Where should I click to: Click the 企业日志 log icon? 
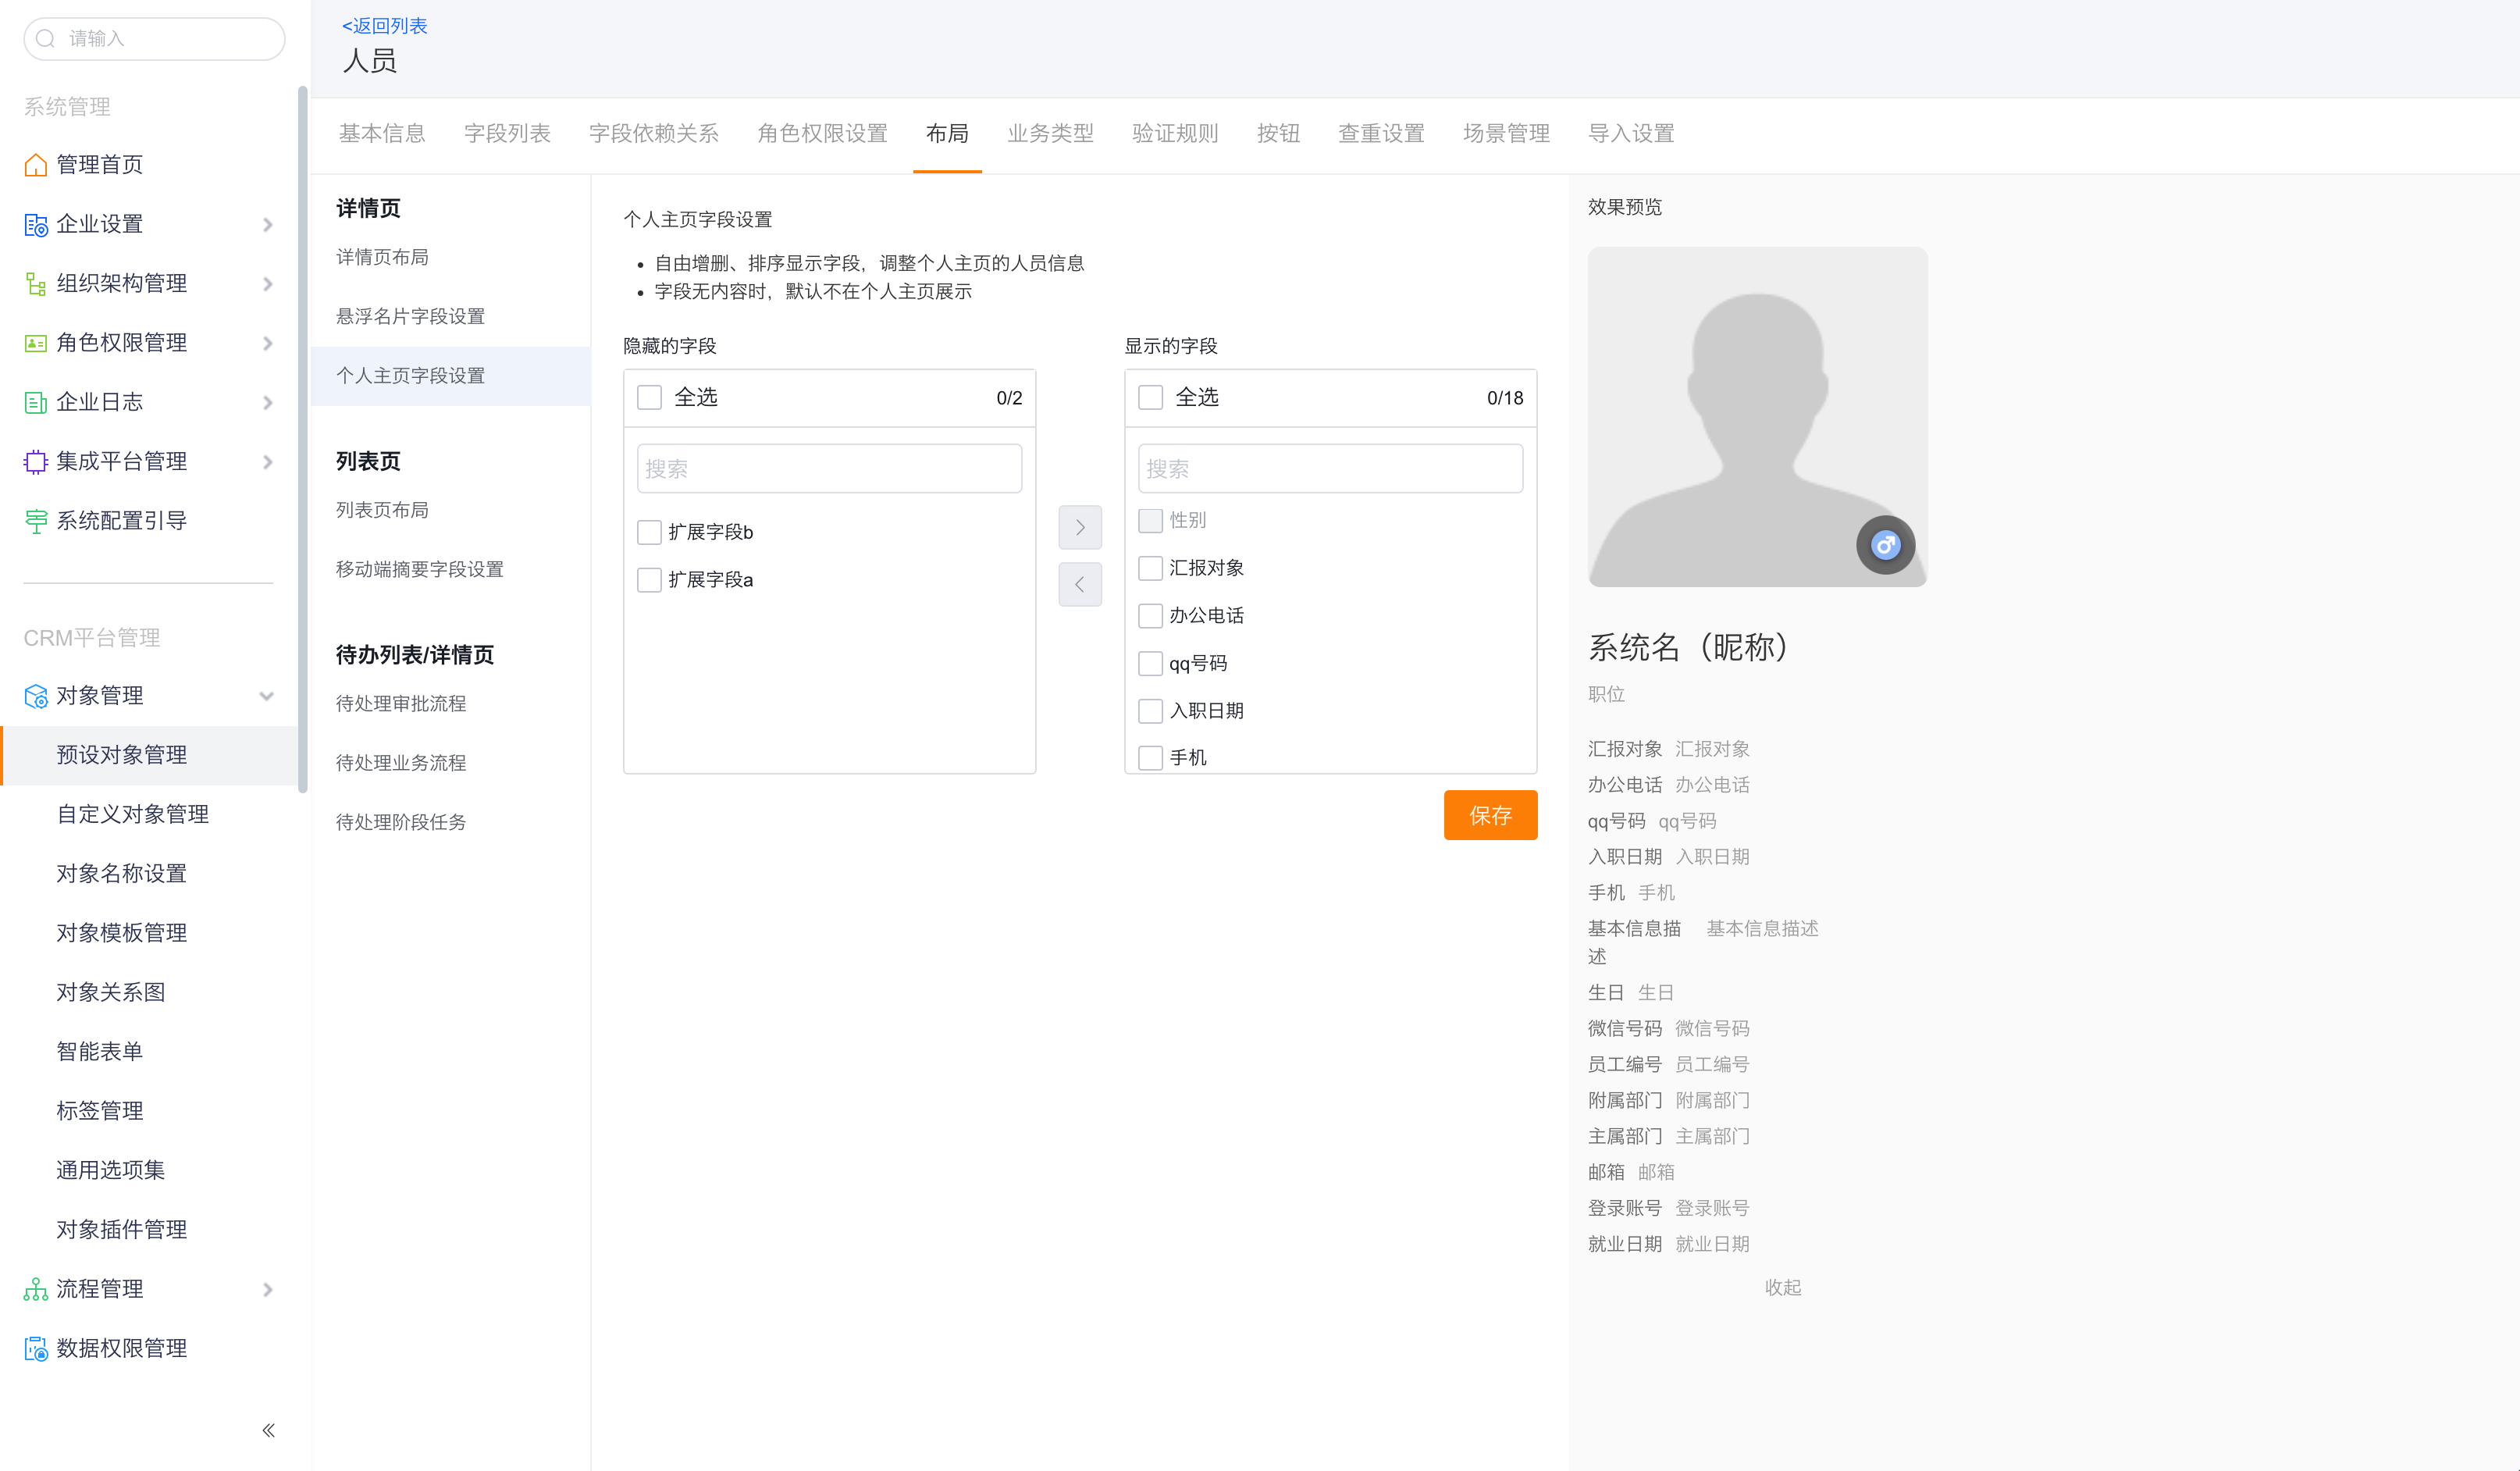[x=36, y=402]
